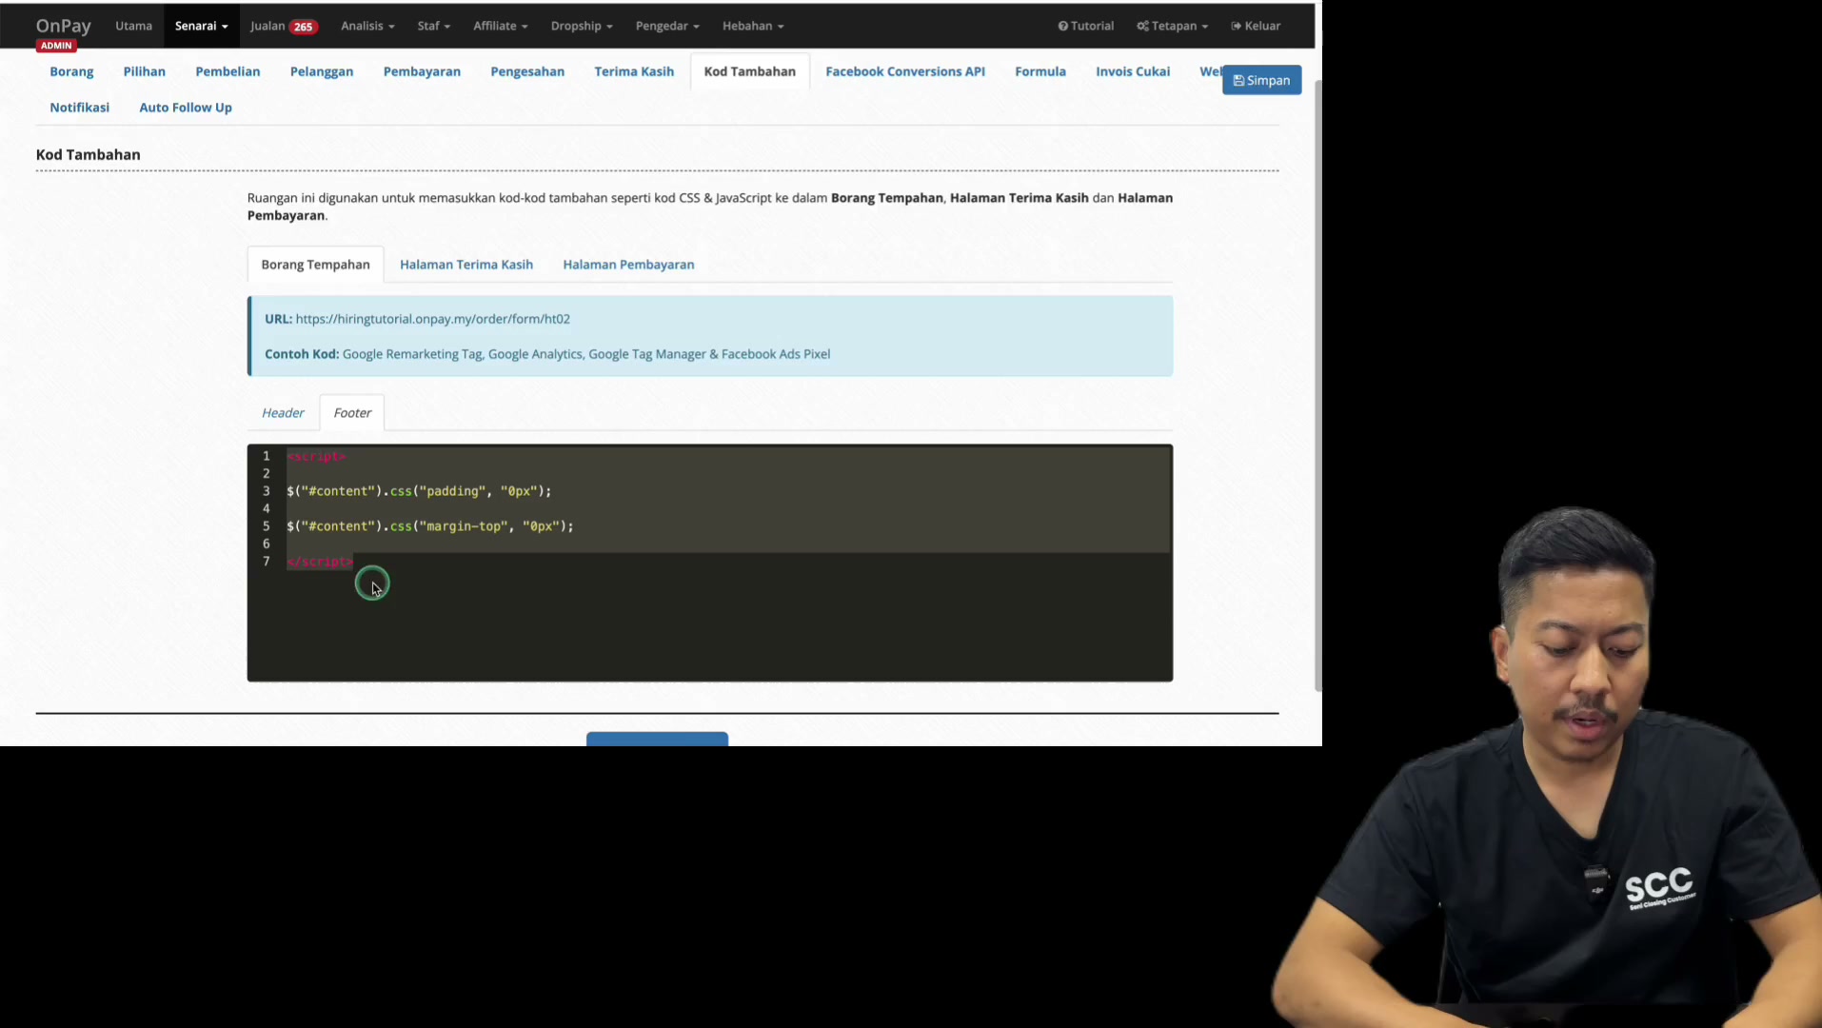This screenshot has width=1822, height=1028.
Task: Select the Halaman Terima Kasih sub-tab
Action: pos(466,265)
